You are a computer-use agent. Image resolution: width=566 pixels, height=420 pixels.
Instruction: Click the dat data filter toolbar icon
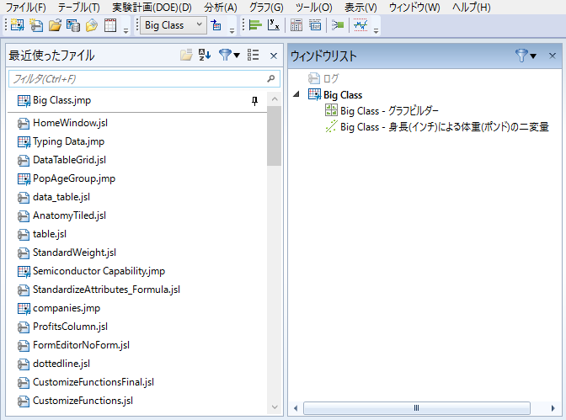point(315,25)
